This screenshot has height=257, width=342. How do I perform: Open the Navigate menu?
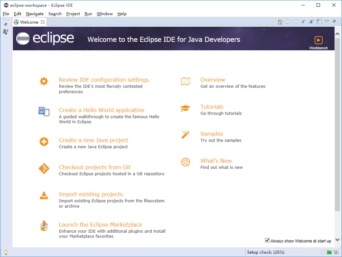tap(35, 14)
